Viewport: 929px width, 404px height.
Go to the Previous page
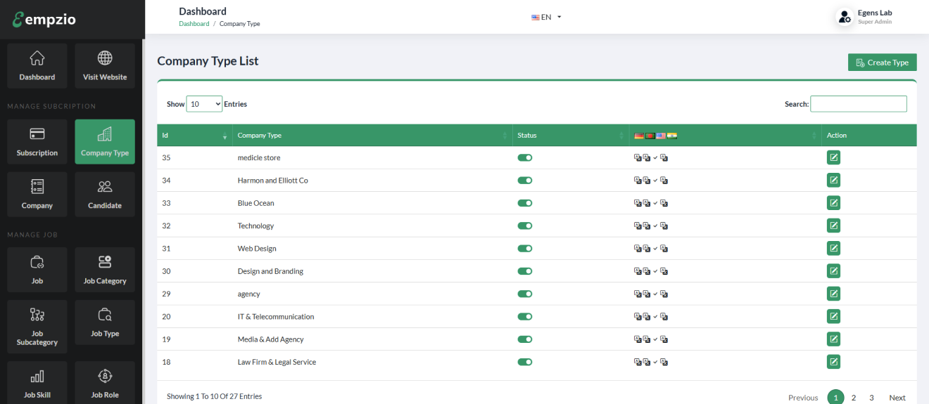[x=803, y=398]
